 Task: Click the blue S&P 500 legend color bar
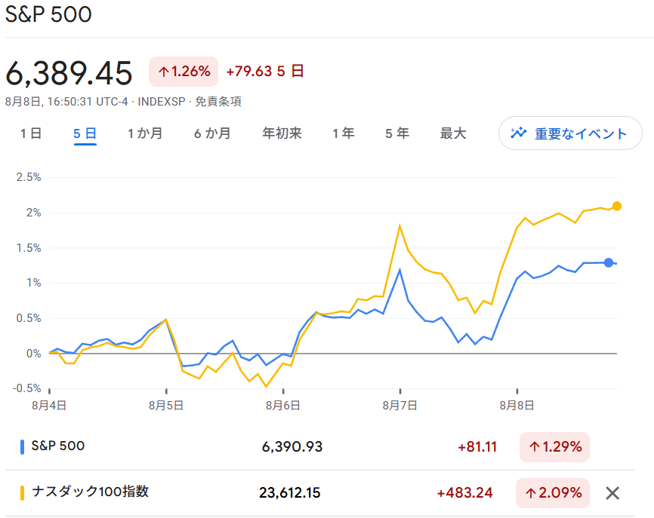pyautogui.click(x=22, y=447)
